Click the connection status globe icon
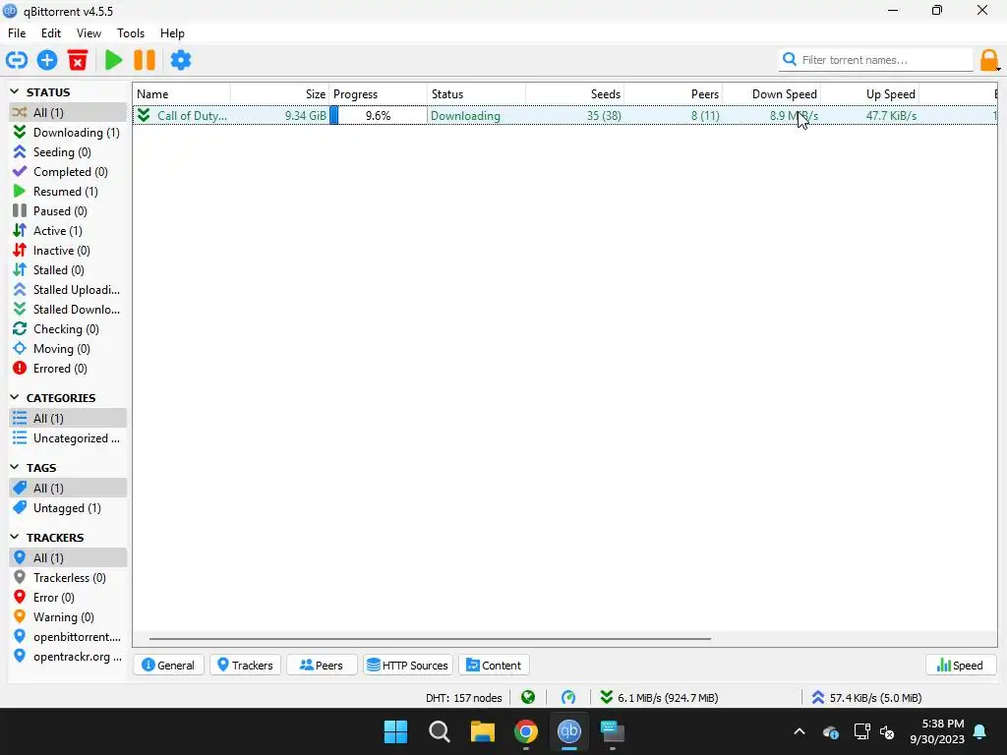The height and width of the screenshot is (755, 1007). tap(528, 697)
